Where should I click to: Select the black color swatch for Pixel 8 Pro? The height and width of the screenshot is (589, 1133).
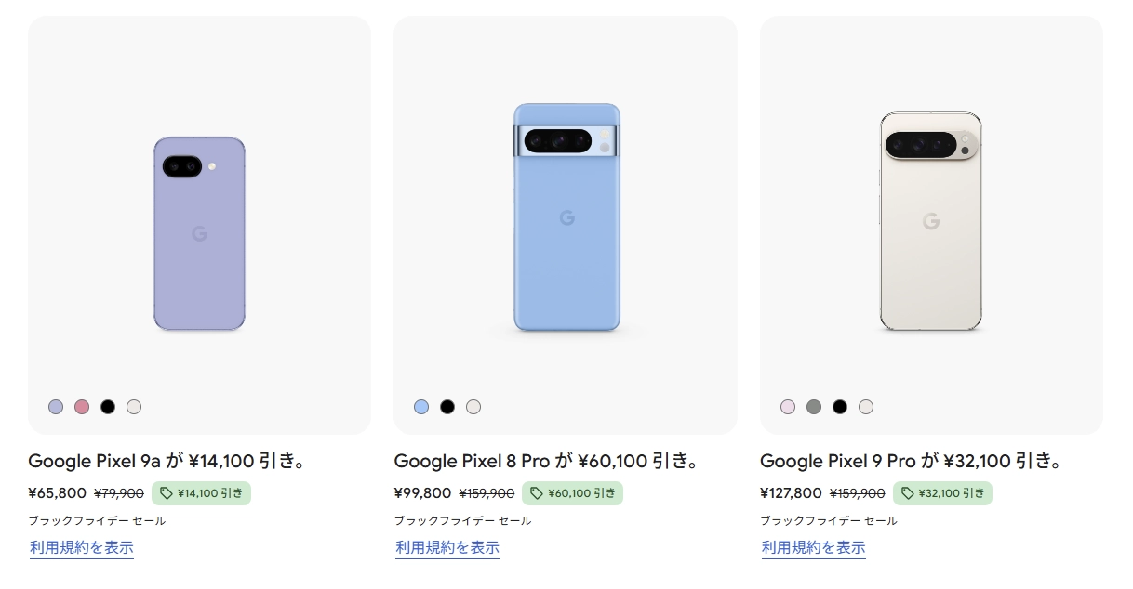coord(447,407)
